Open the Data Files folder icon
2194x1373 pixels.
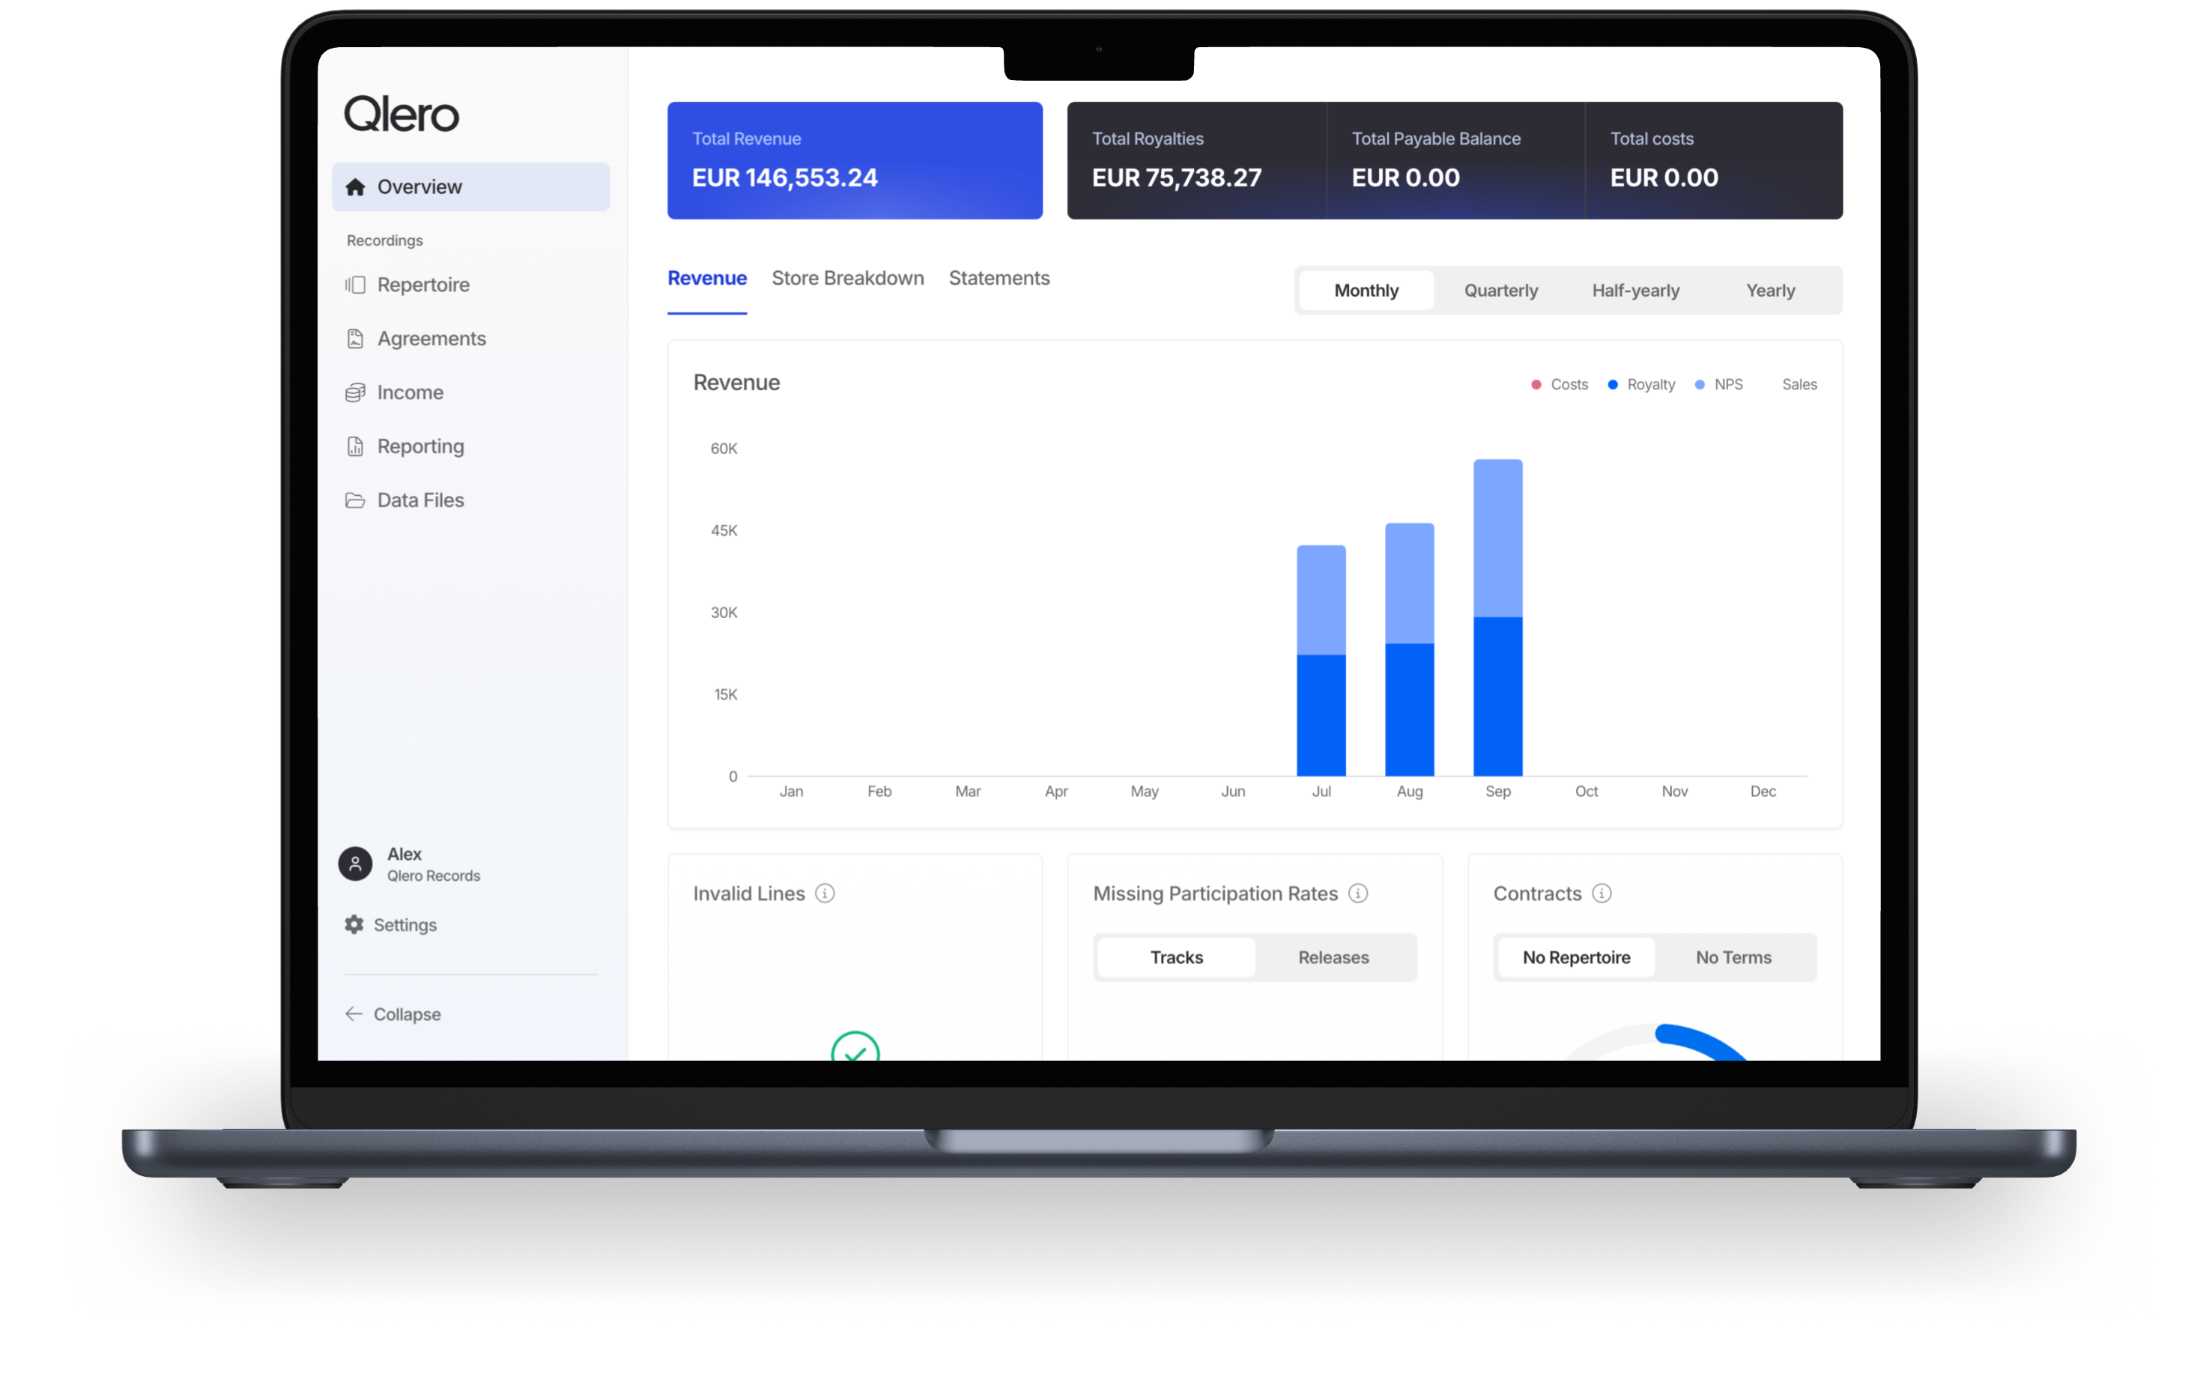coord(355,500)
